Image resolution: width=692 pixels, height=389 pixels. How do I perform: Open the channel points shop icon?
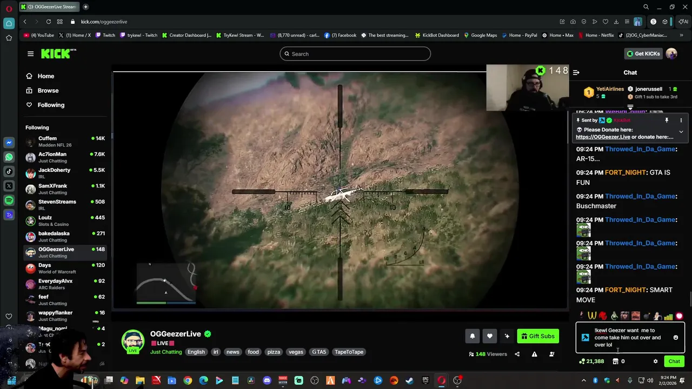coord(615,361)
